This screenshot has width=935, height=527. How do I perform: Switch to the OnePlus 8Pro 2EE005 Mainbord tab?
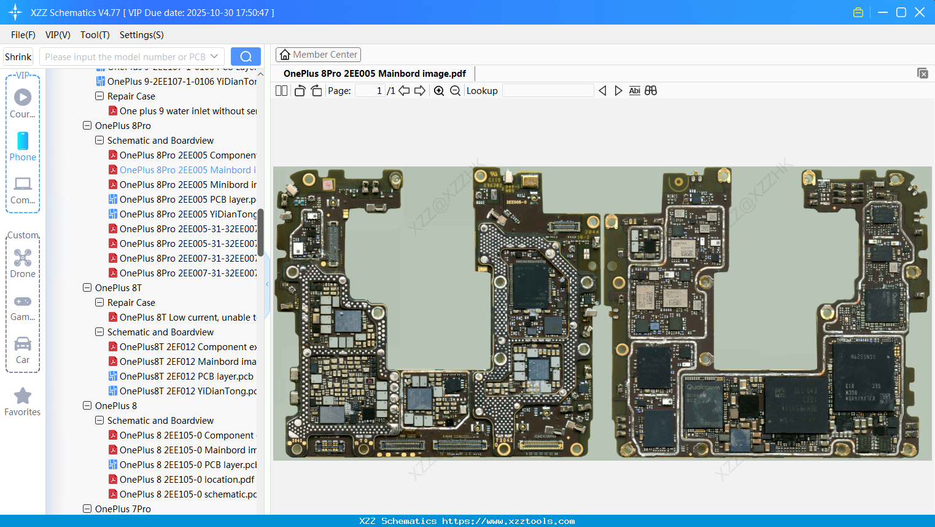(x=376, y=73)
